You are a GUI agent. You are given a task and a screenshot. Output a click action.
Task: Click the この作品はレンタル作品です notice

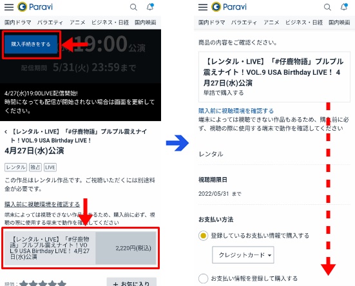(80, 184)
